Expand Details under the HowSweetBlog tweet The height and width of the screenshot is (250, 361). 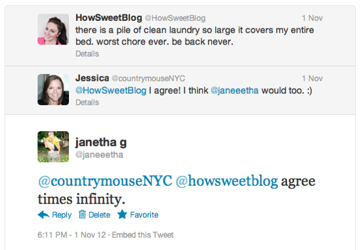click(x=87, y=54)
